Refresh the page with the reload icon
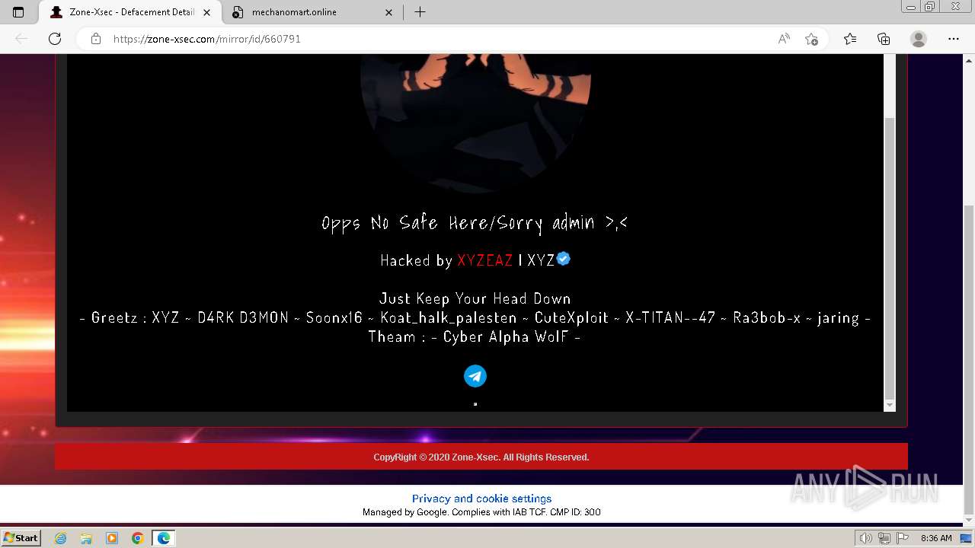 click(55, 39)
